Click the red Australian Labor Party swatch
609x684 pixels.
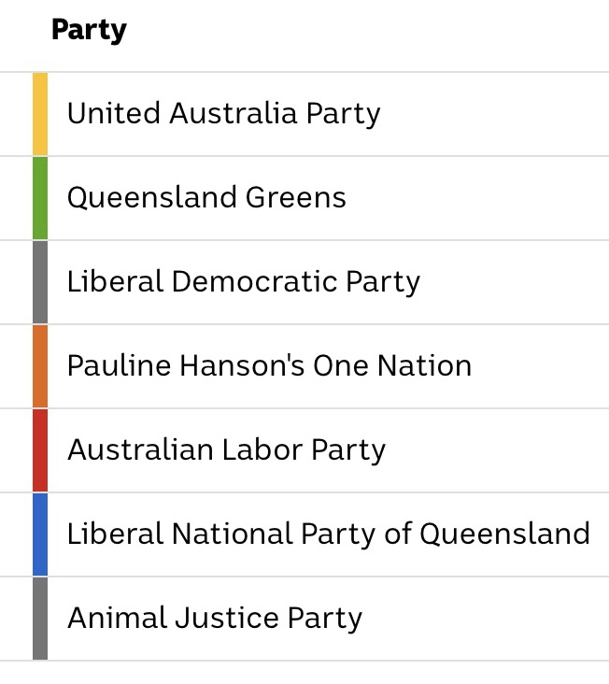click(x=40, y=450)
